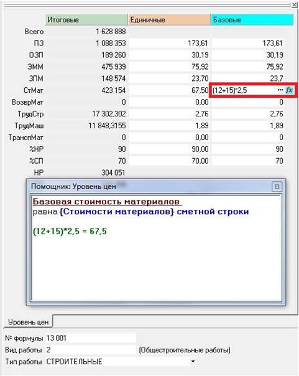This screenshot has width=299, height=376.
Task: Click the Базовая стоимость материалов link
Action: pyautogui.click(x=107, y=202)
